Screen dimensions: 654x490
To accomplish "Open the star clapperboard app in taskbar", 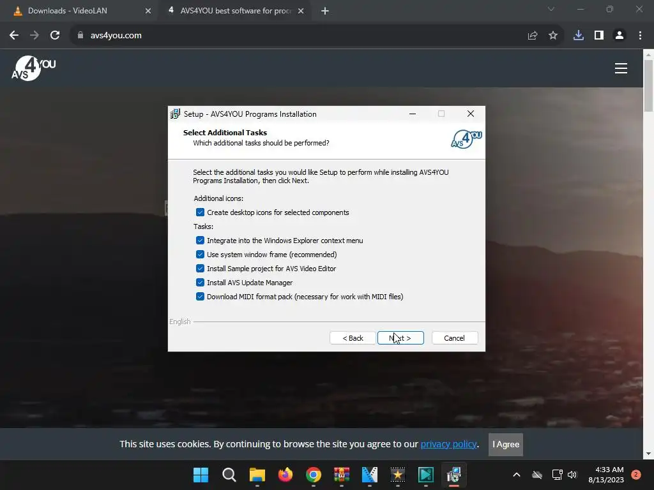I will tap(397, 475).
